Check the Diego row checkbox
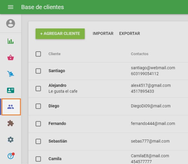Screen dimensions: 188x164 [x=38, y=106]
